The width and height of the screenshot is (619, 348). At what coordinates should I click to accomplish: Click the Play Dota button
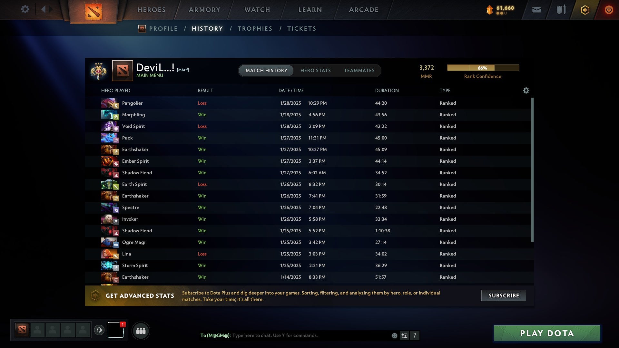click(547, 333)
